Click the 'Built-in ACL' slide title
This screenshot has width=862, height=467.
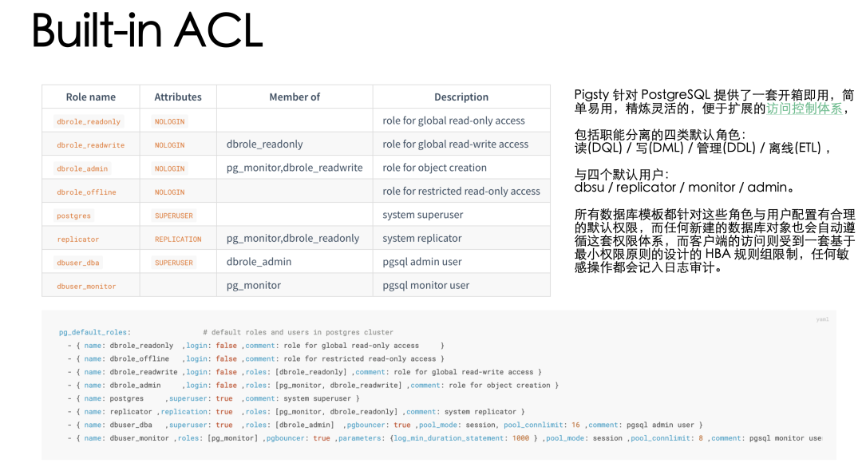148,30
